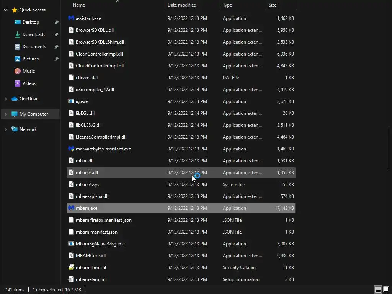Click the Documents icon in sidebar
This screenshot has width=392, height=294.
[x=18, y=46]
